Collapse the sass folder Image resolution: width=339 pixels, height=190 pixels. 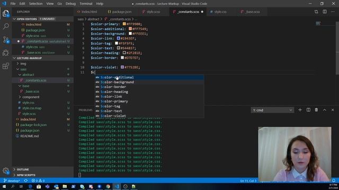tap(23, 69)
